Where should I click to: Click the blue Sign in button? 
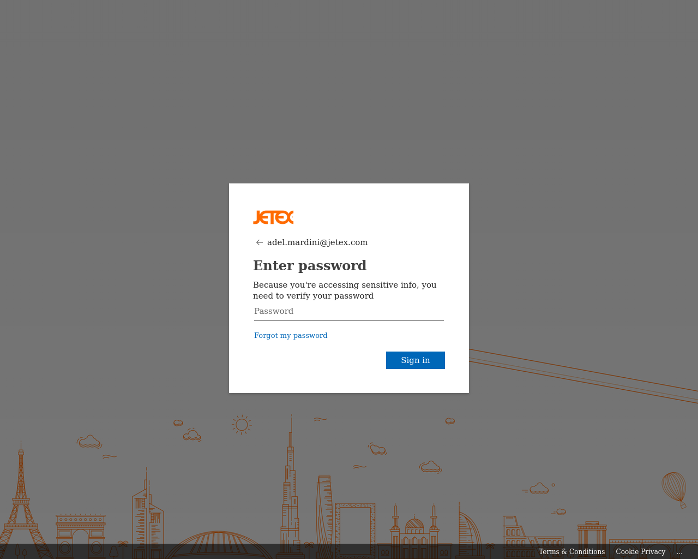click(x=416, y=360)
